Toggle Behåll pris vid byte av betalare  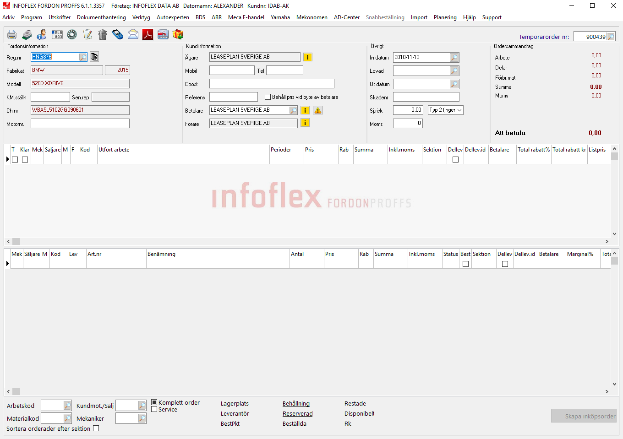tap(268, 97)
